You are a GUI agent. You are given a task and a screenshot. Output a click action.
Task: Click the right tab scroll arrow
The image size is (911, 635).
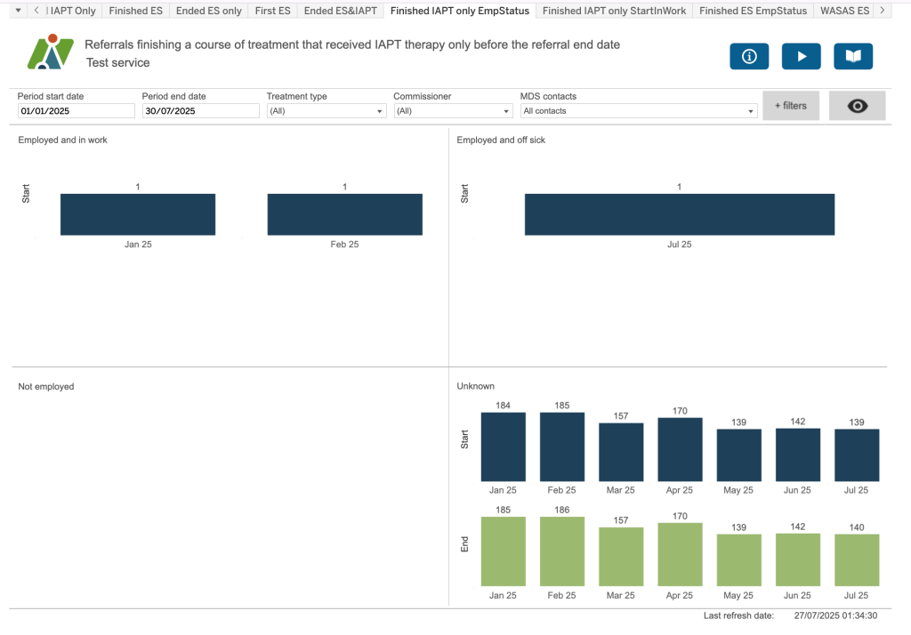pos(881,11)
